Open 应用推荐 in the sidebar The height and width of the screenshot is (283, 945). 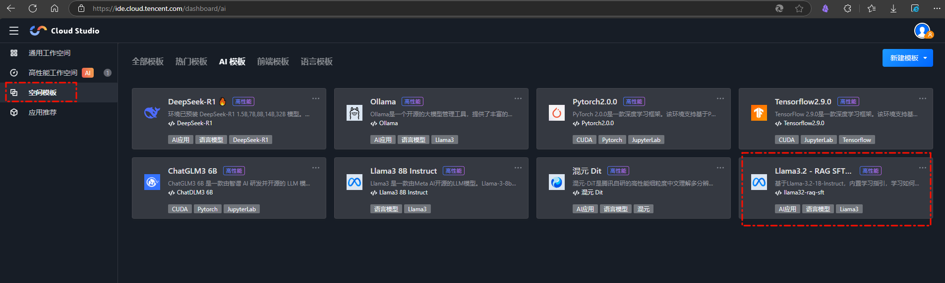tap(59, 112)
